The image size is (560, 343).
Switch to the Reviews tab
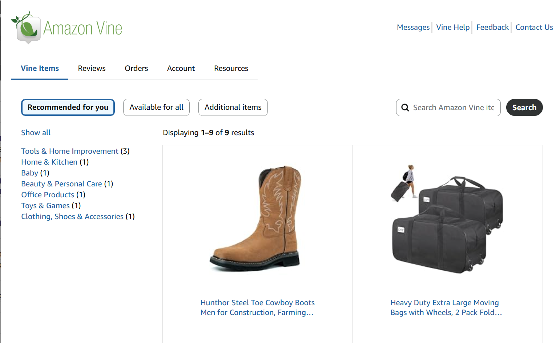92,68
